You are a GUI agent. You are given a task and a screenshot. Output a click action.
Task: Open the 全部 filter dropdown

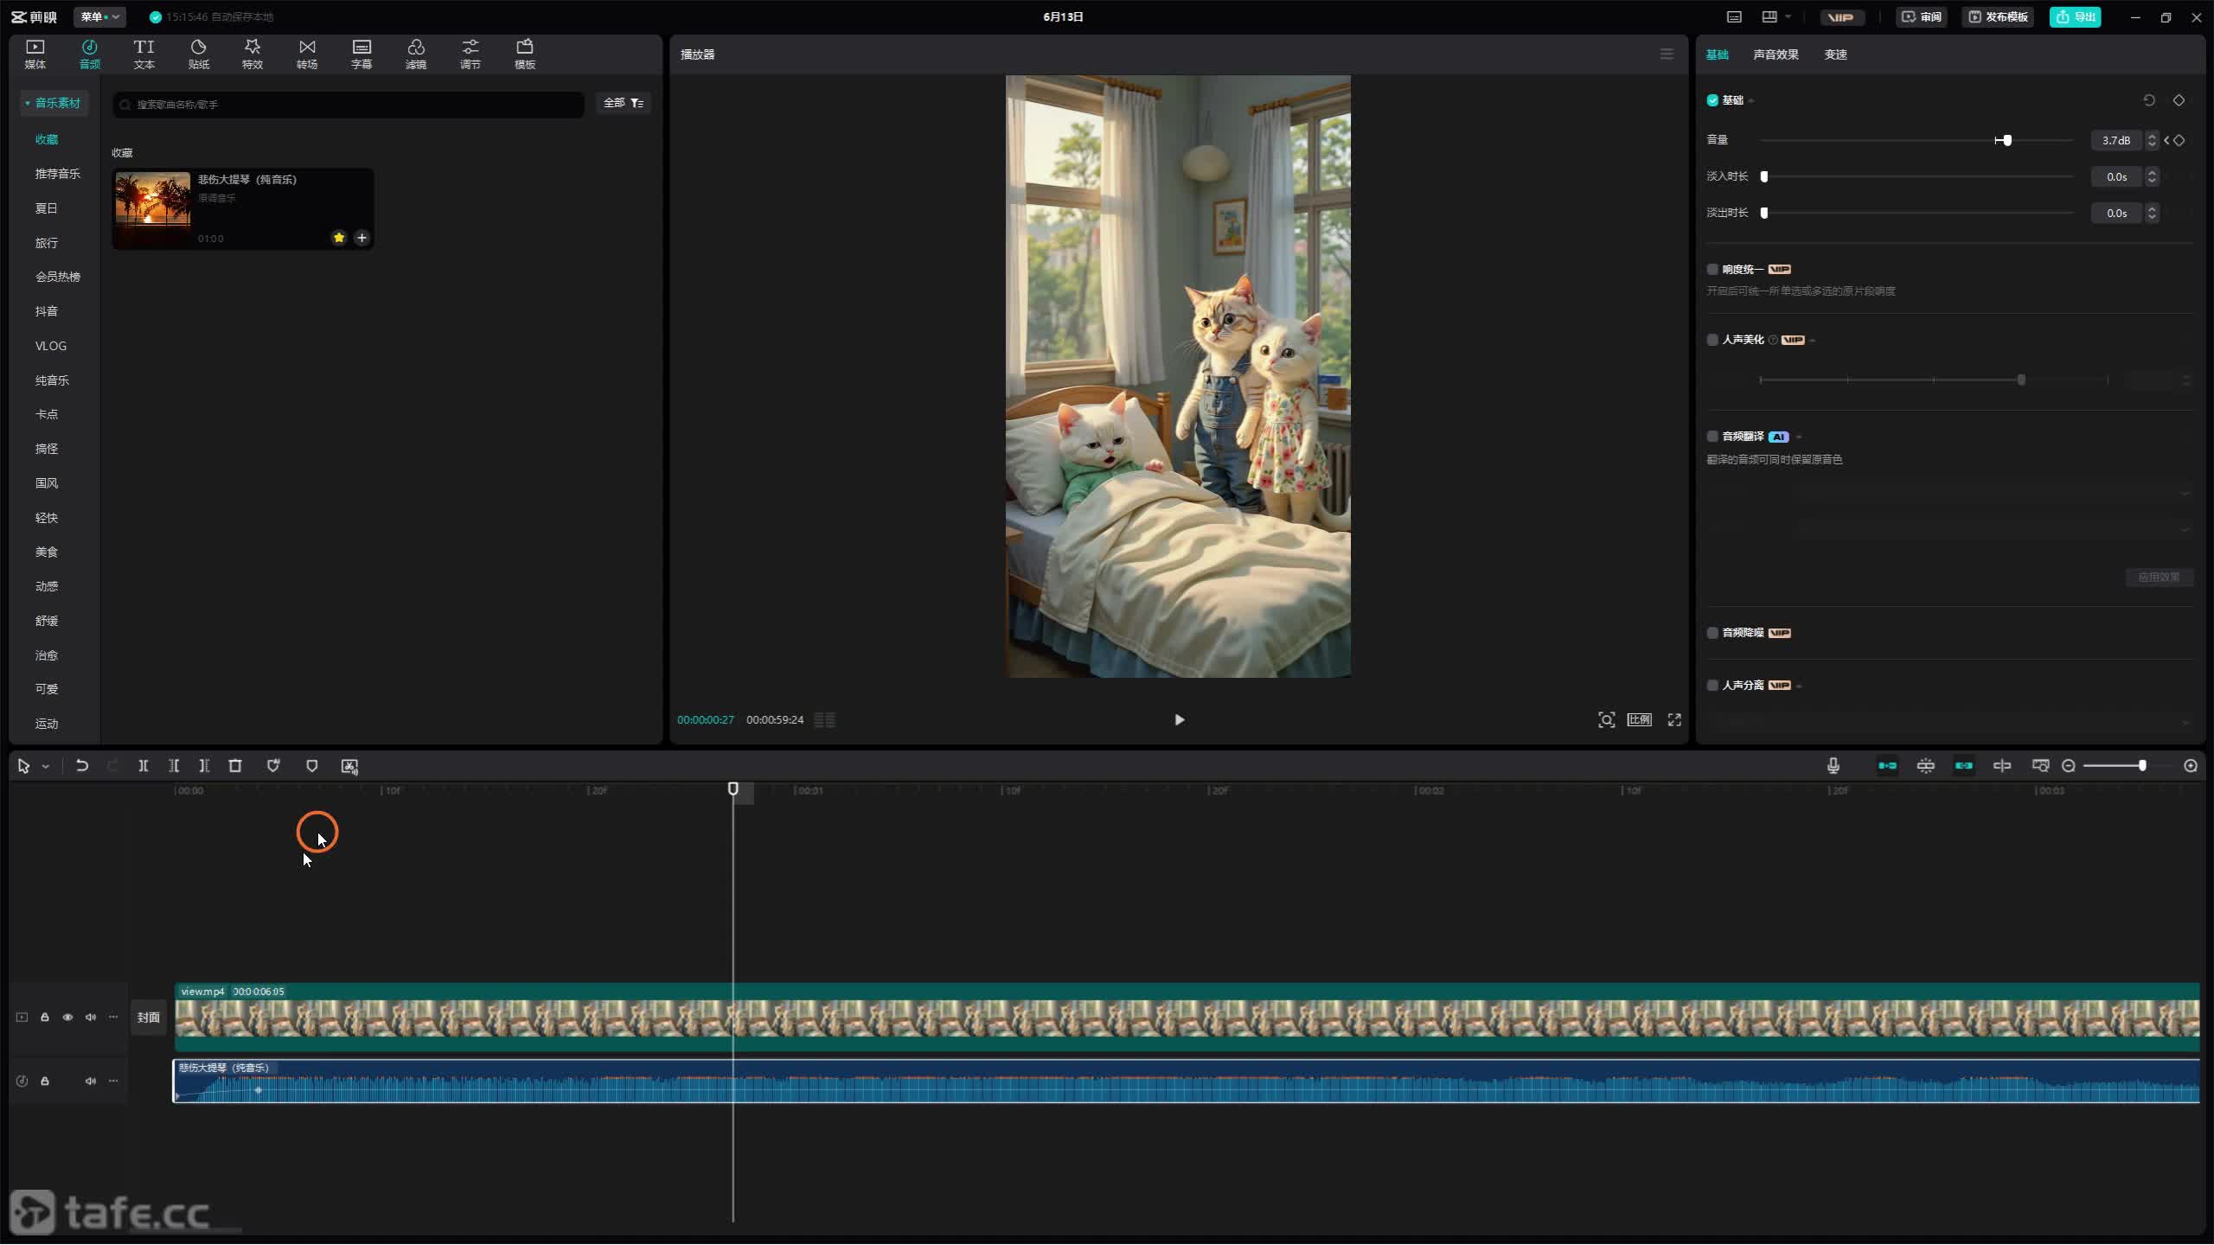623,103
